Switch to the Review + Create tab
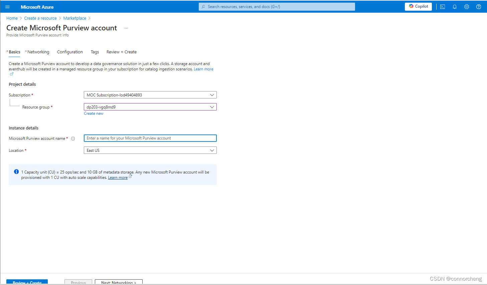The width and height of the screenshot is (487, 285). (x=122, y=52)
